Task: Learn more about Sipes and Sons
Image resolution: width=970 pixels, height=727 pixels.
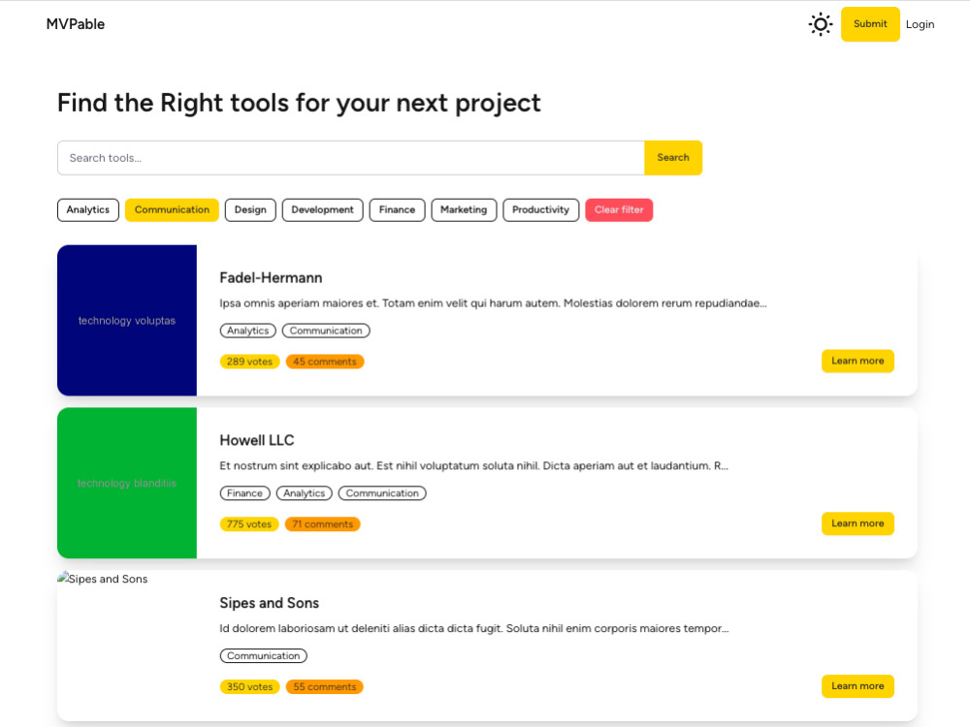Action: 857,686
